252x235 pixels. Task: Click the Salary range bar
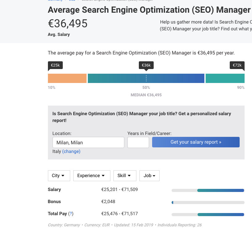pyautogui.click(x=208, y=190)
